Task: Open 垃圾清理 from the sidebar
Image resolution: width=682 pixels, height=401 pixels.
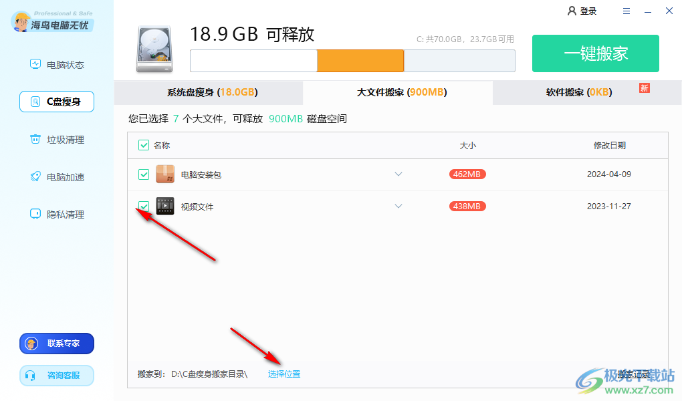Action: click(x=56, y=139)
